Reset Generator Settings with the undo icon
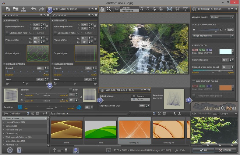The height and width of the screenshot is (155, 240). click(93, 9)
